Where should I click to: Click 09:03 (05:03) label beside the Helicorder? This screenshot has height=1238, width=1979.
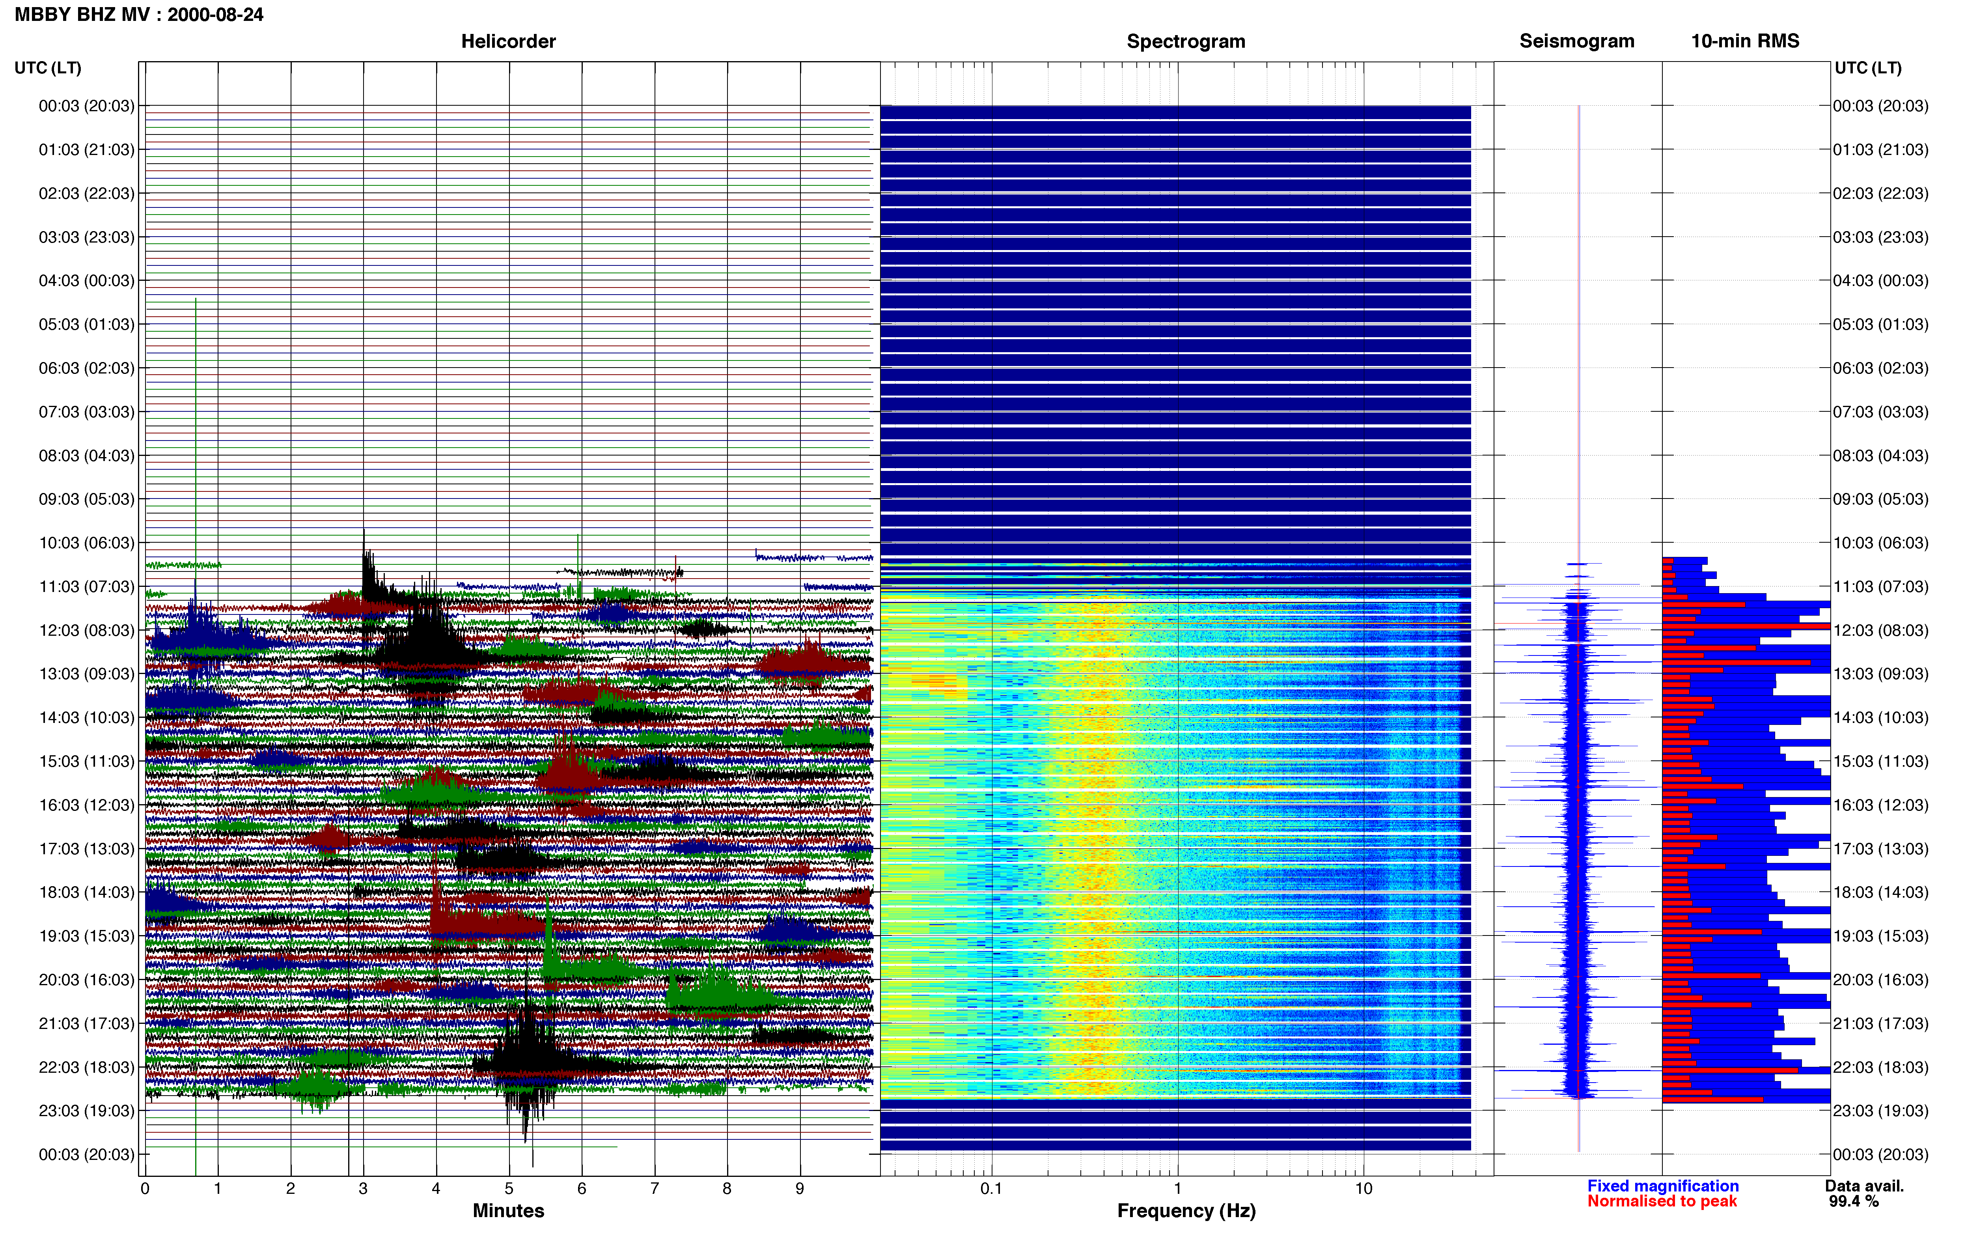click(x=87, y=499)
